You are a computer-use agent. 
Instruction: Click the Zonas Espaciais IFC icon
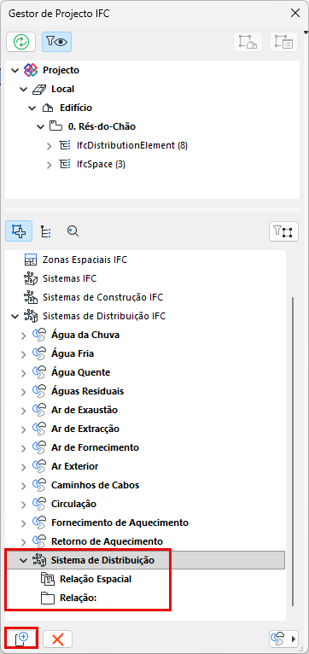point(31,260)
